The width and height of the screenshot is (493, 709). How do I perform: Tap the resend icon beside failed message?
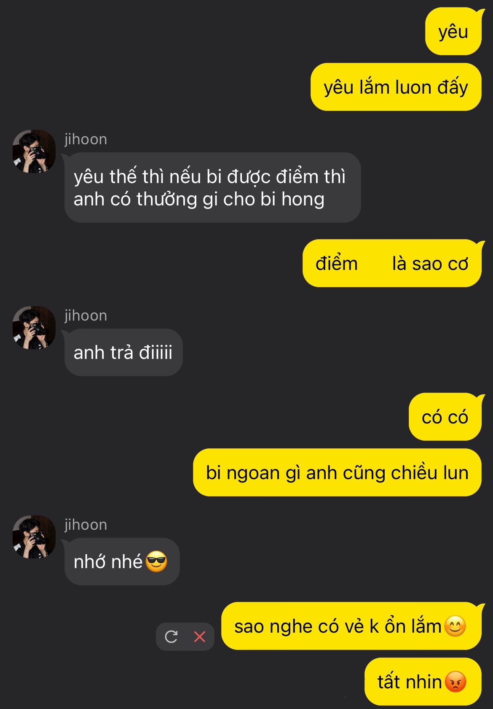point(171,636)
